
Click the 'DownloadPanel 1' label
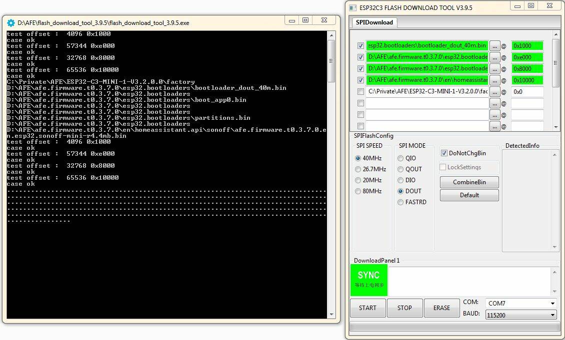click(x=376, y=261)
